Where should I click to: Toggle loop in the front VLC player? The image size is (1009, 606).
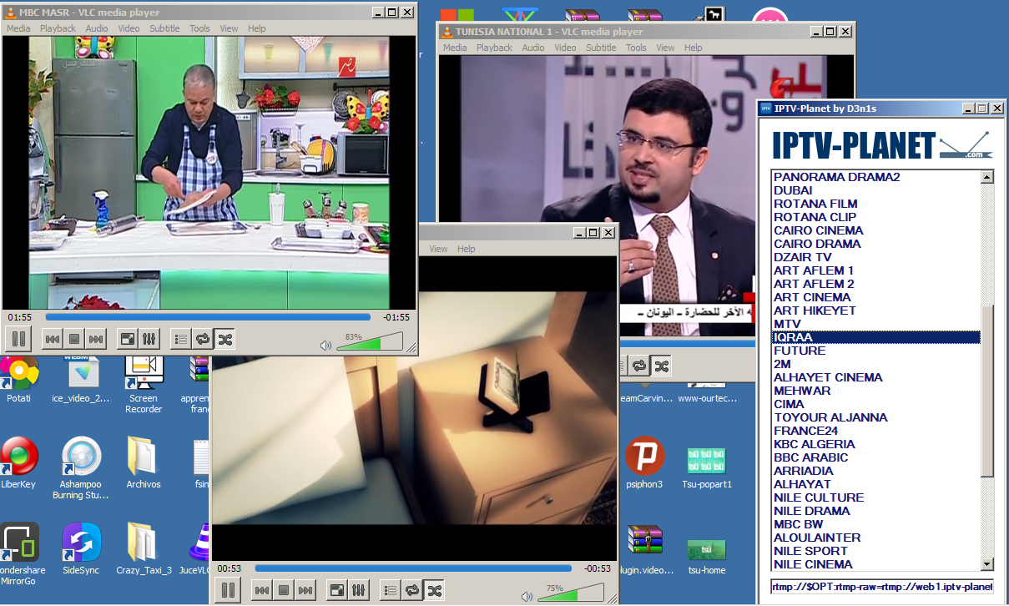click(x=412, y=590)
